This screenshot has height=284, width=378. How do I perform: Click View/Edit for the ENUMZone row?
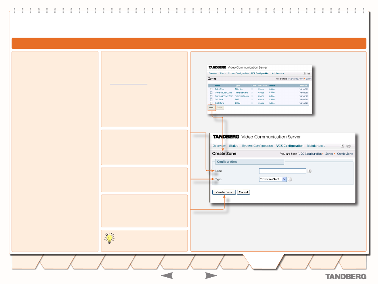pos(304,103)
